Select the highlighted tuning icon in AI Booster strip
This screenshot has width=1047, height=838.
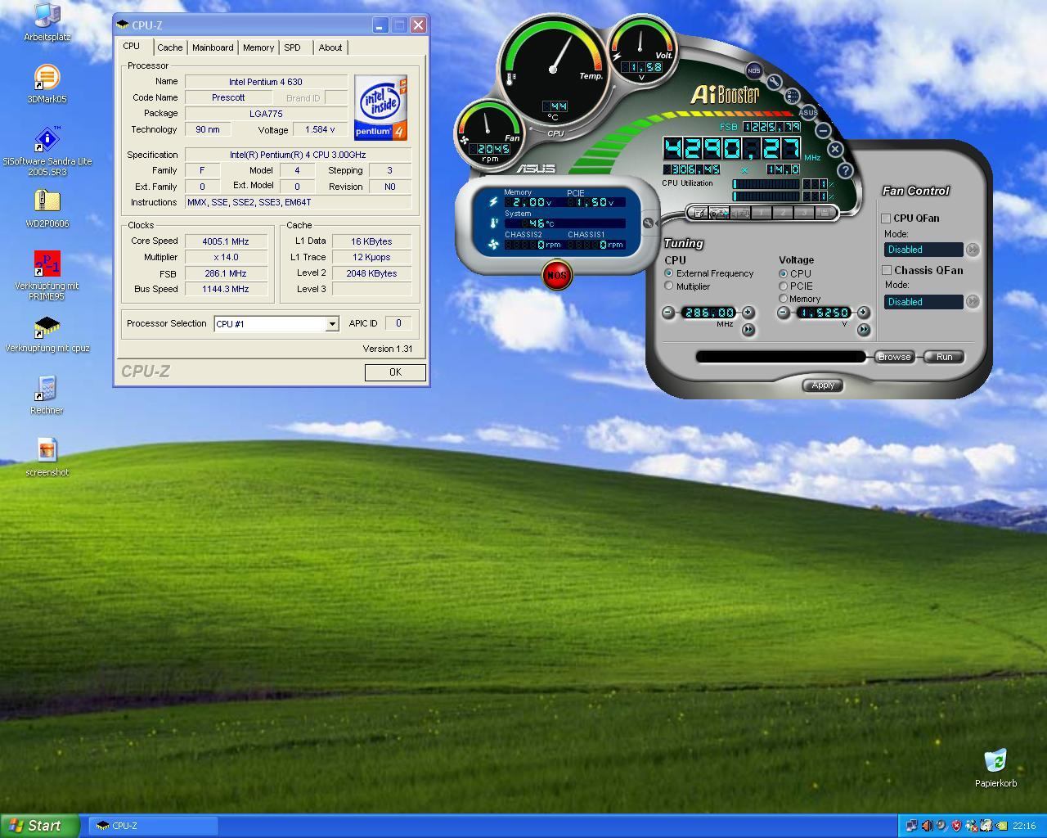coord(719,214)
